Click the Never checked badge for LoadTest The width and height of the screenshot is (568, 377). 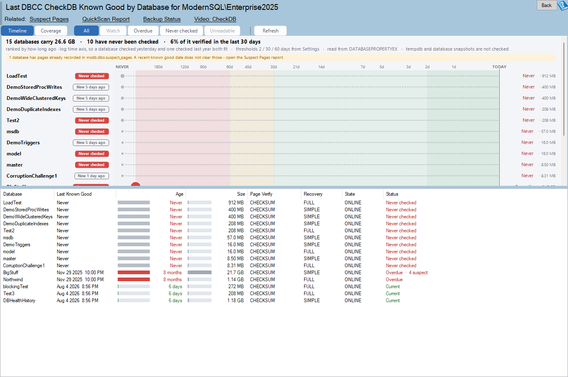click(x=92, y=76)
